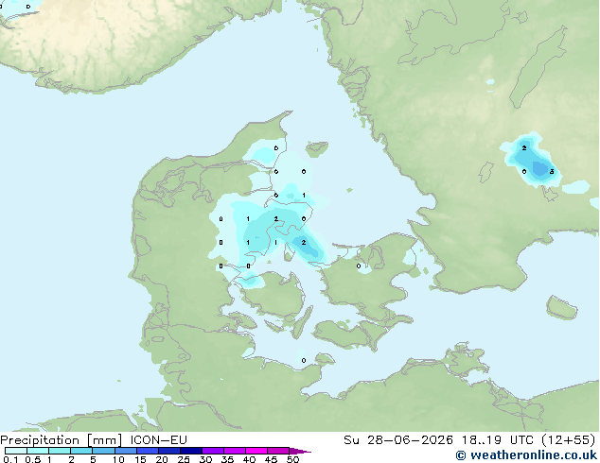Click the '0.1' legend scale number
Image resolution: width=600 pixels, height=463 pixels.
click(10, 459)
